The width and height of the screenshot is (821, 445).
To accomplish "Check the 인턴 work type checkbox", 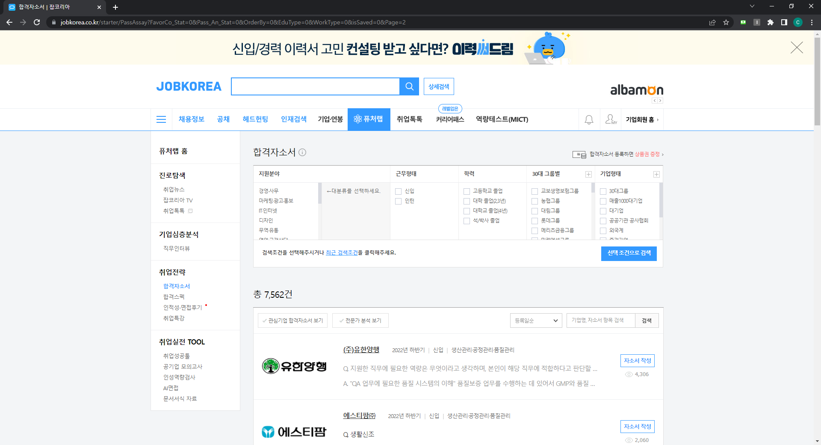I will 398,201.
